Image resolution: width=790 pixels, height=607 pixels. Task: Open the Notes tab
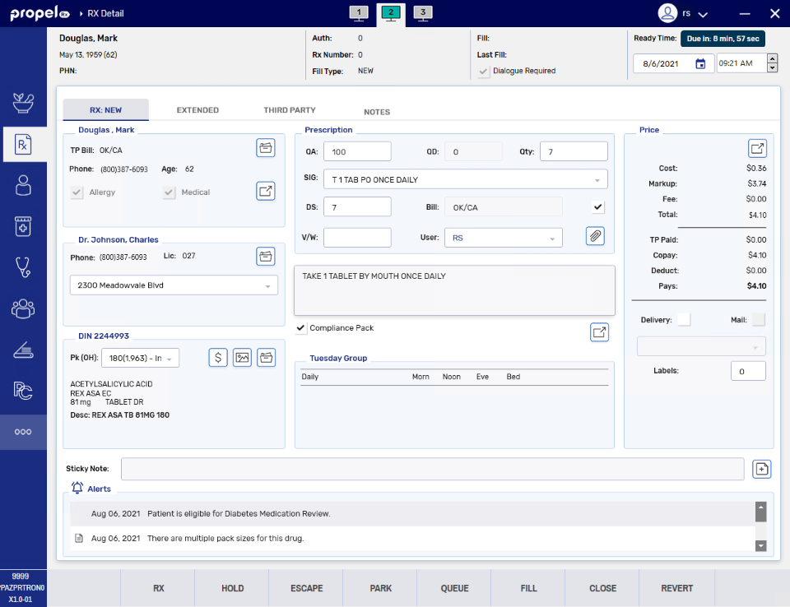[x=377, y=112]
